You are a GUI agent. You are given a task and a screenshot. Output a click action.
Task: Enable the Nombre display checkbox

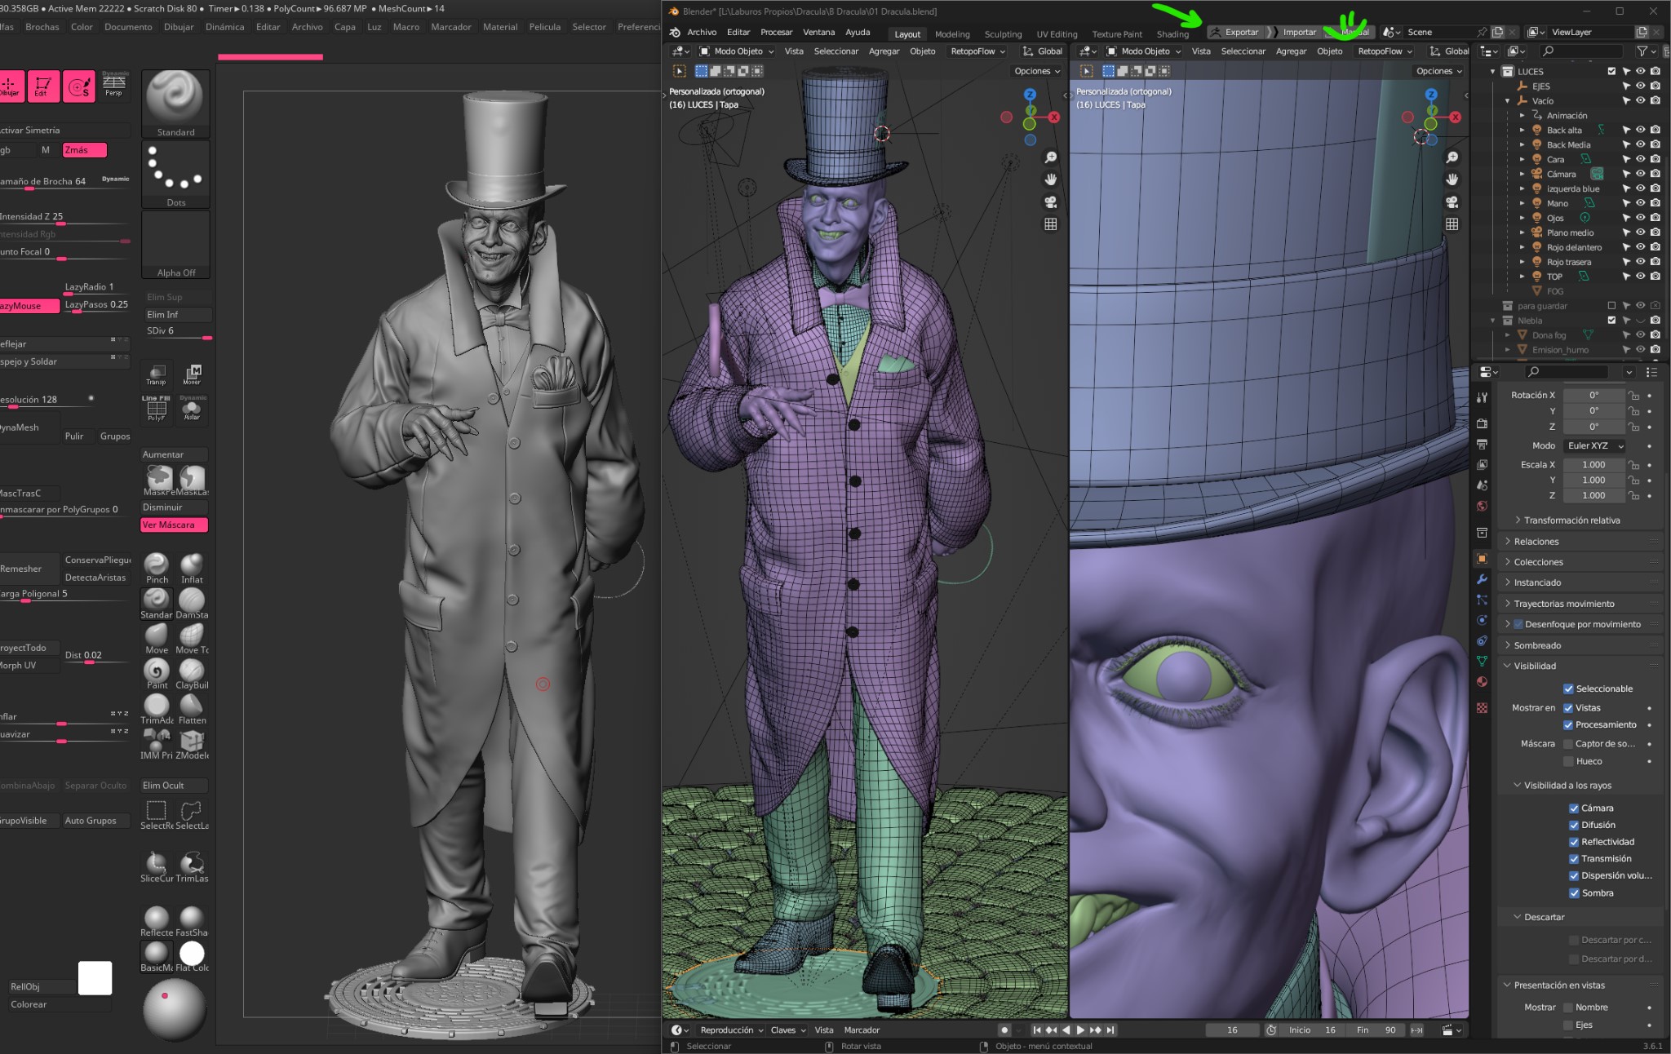tap(1568, 1007)
